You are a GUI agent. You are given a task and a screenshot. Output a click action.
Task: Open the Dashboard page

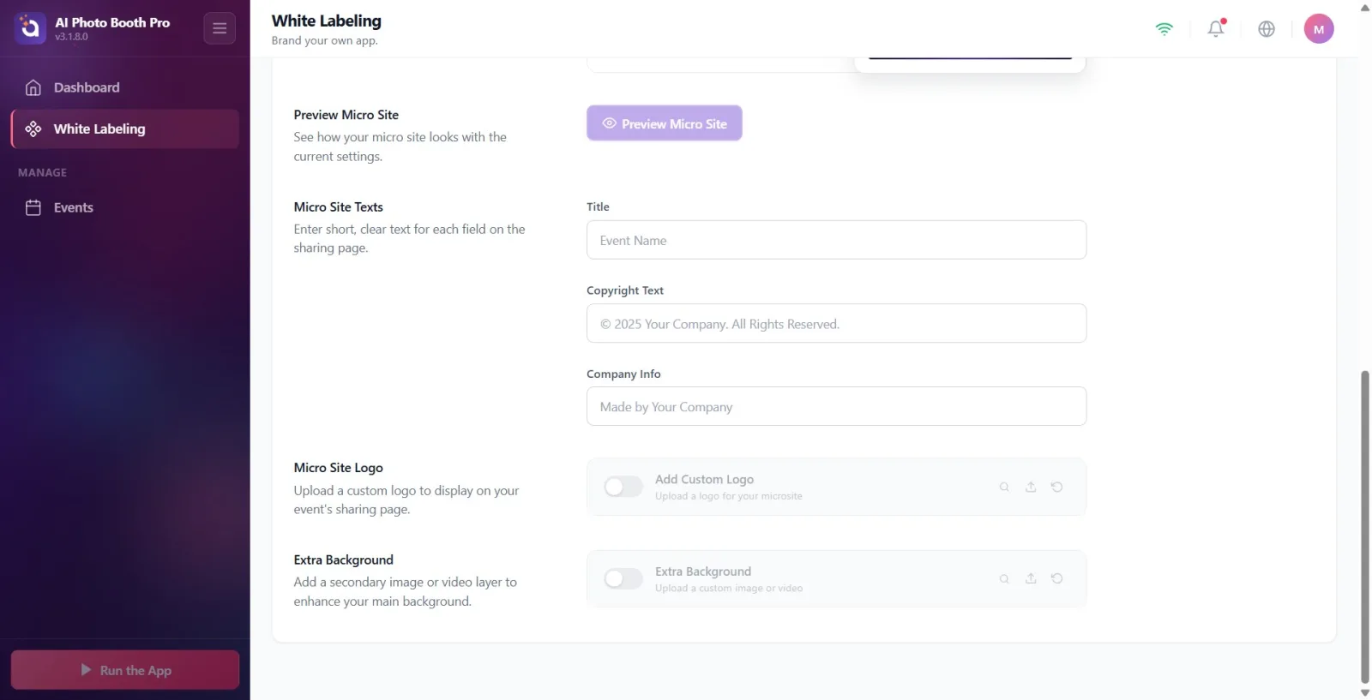[124, 87]
